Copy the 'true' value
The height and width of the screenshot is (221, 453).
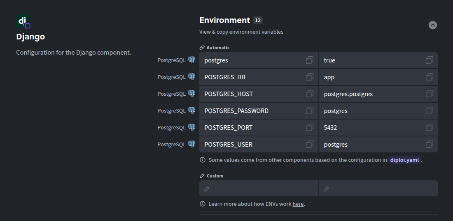(x=429, y=60)
